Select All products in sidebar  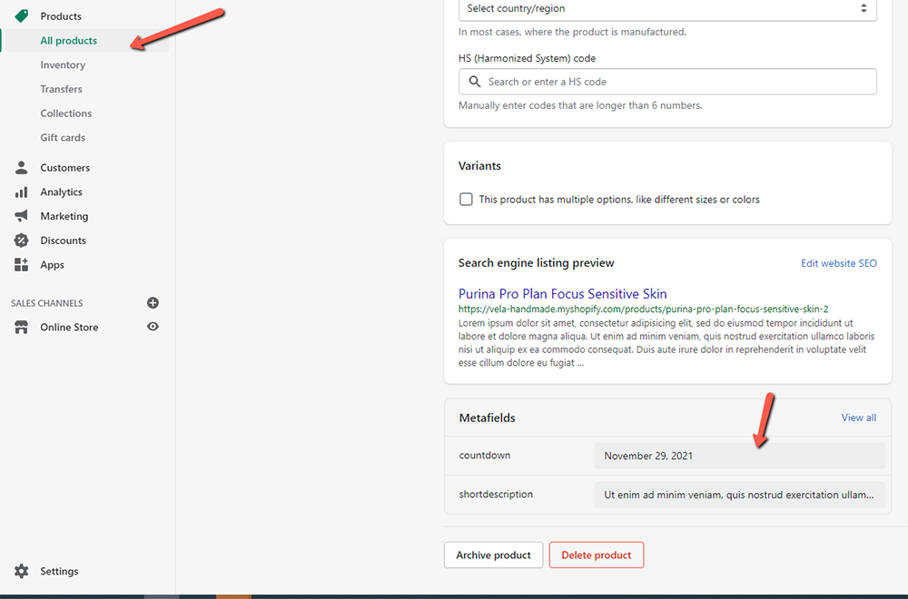(68, 41)
